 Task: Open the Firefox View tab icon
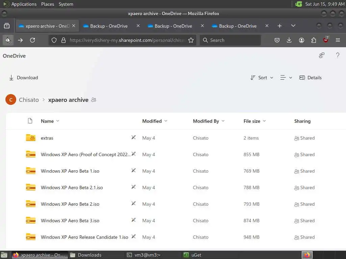[x=7, y=26]
